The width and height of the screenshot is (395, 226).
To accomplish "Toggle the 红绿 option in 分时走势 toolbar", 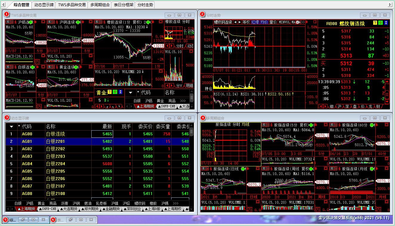I will pos(255,22).
